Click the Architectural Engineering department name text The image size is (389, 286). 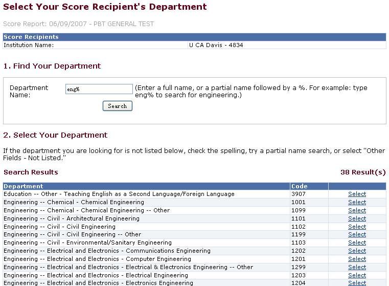click(x=72, y=218)
